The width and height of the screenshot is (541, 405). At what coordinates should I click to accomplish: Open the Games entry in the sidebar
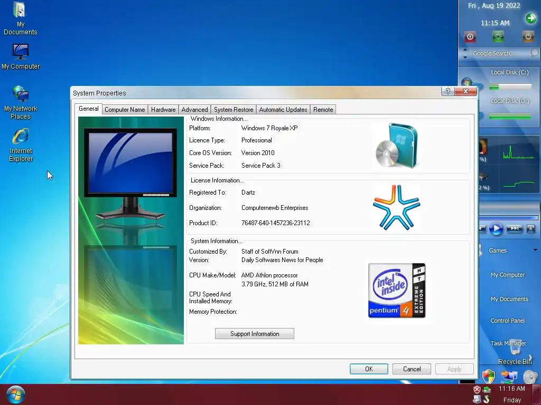498,250
